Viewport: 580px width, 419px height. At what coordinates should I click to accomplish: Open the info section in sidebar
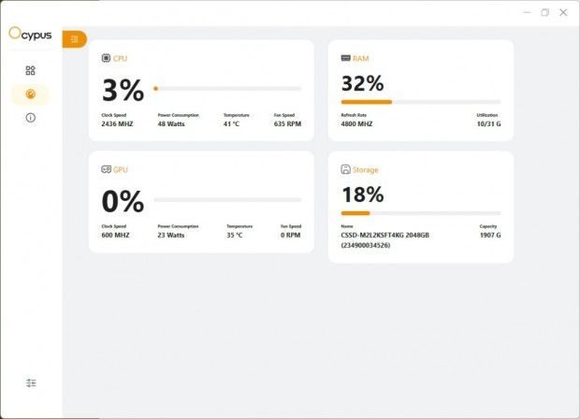(x=30, y=118)
